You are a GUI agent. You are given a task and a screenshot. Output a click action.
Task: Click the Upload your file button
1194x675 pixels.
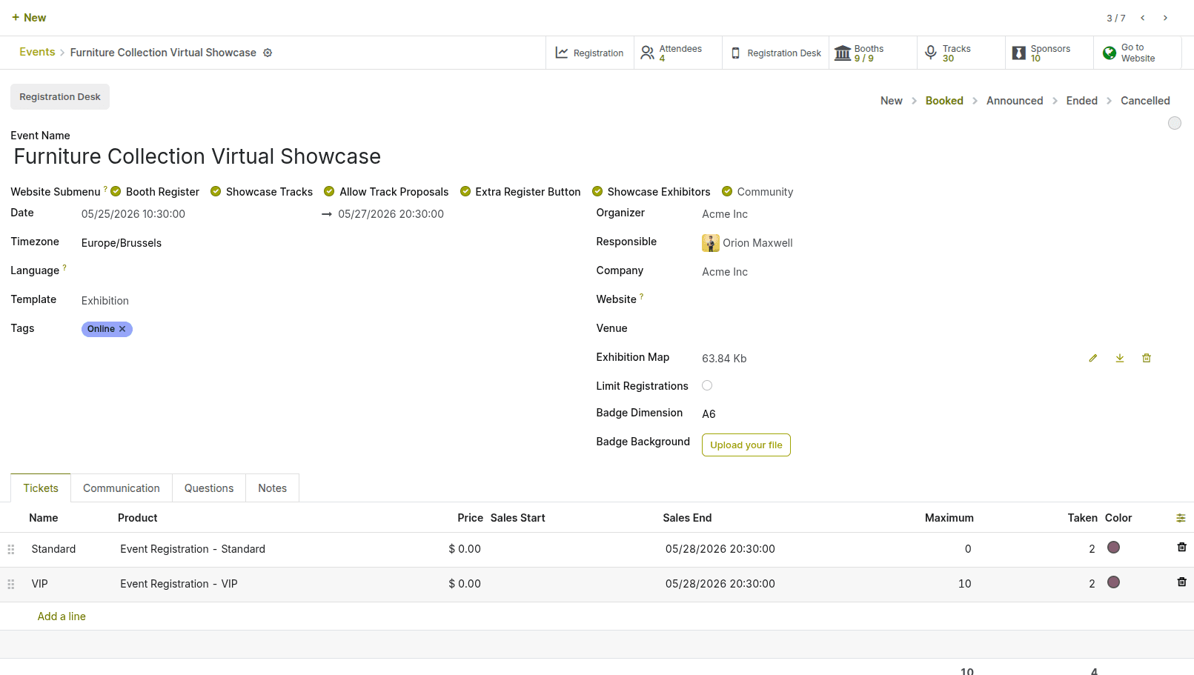pos(746,445)
